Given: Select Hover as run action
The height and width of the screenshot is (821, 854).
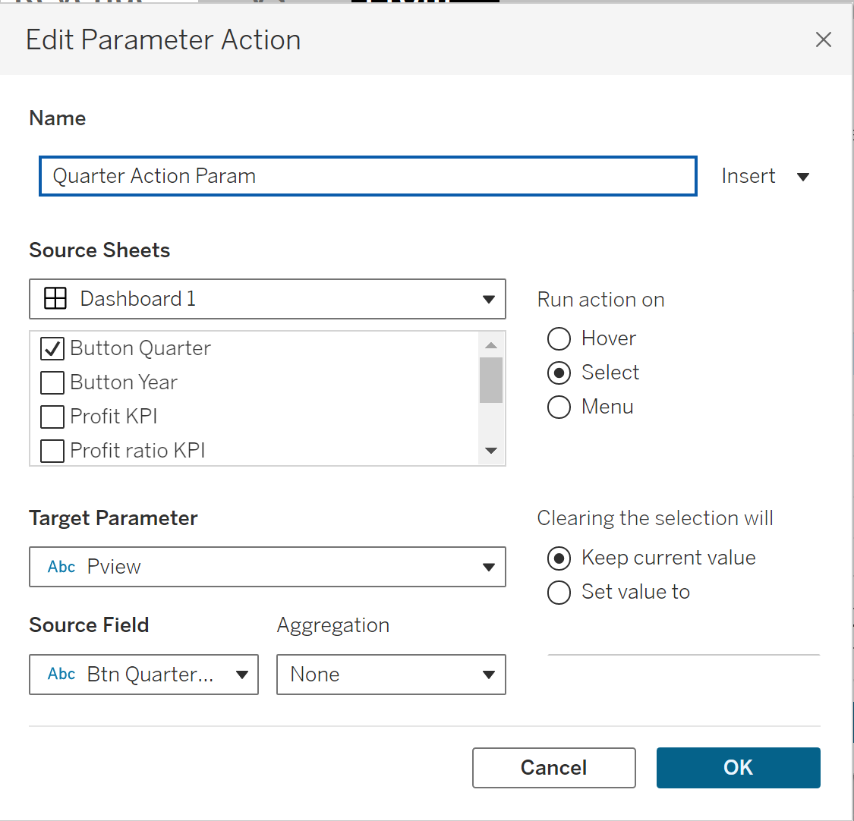Looking at the screenshot, I should (559, 338).
